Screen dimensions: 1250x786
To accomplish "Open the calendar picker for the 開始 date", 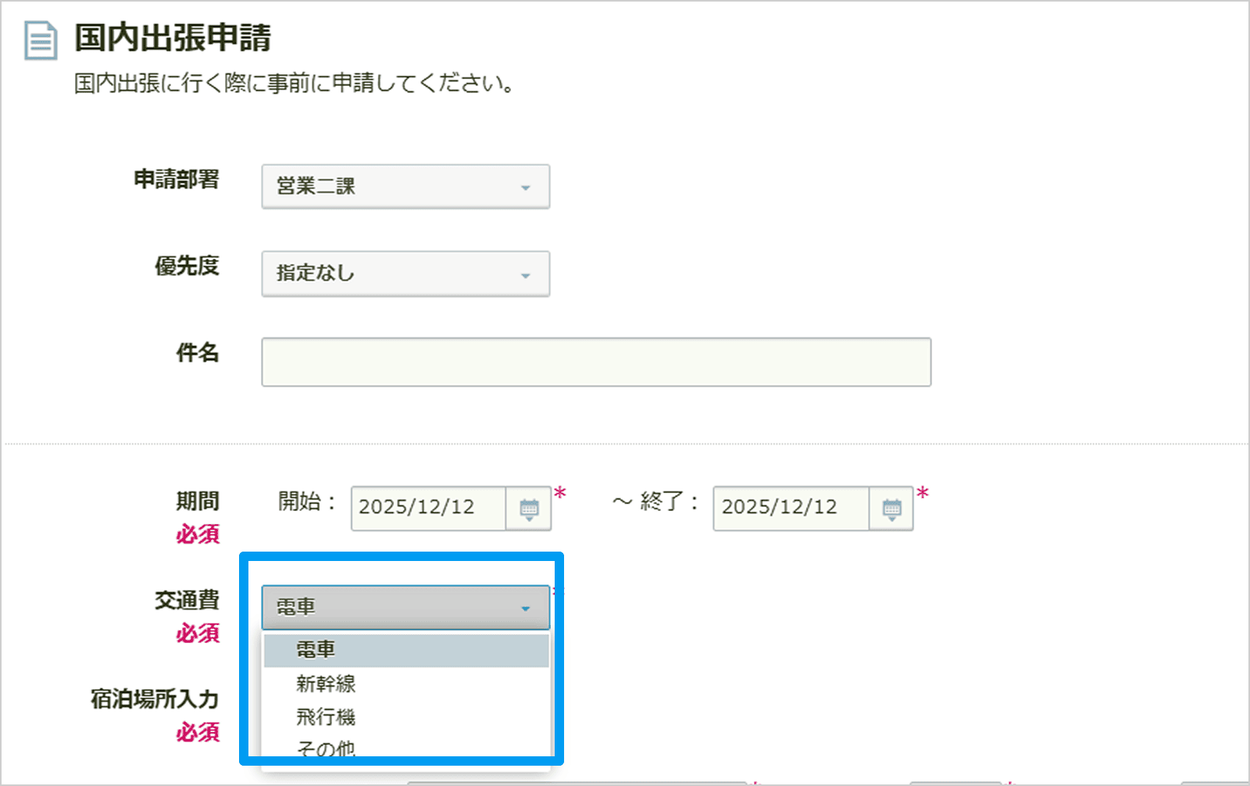I will 530,509.
